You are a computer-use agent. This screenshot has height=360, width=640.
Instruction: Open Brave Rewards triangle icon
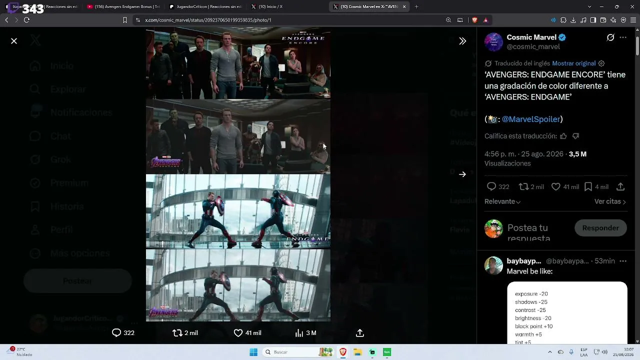(485, 20)
